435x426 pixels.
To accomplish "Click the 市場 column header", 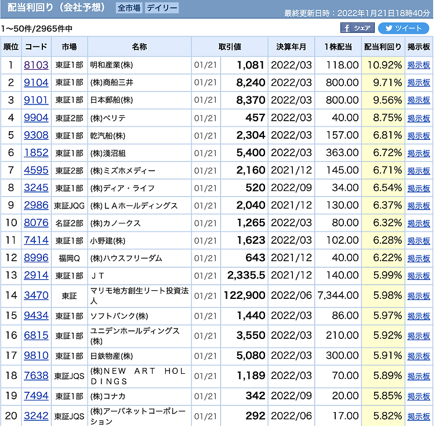I will pos(69,46).
